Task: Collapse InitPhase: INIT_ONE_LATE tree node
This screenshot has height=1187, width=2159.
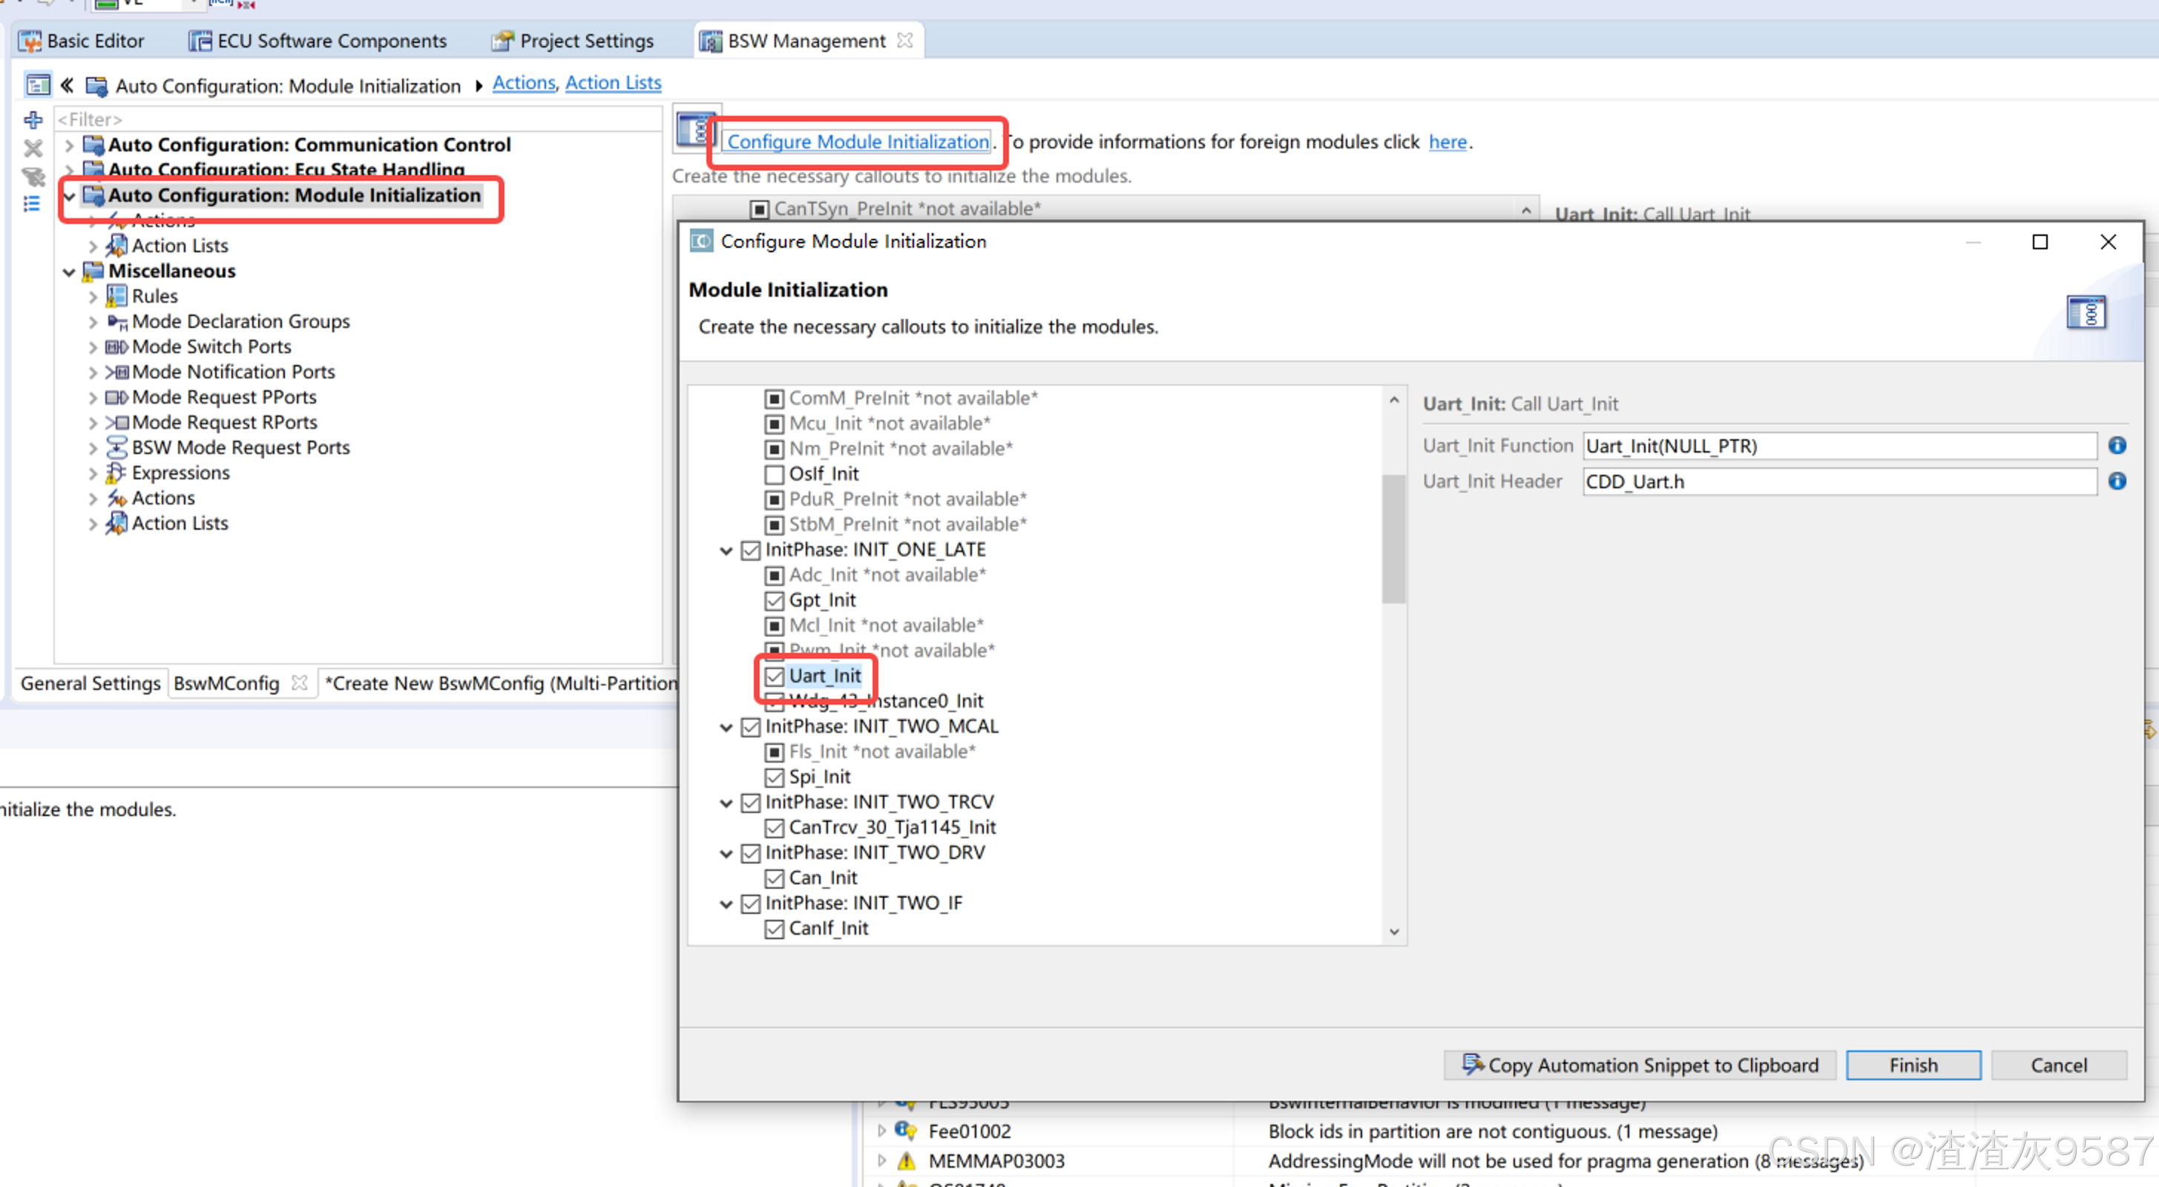Action: click(x=726, y=550)
